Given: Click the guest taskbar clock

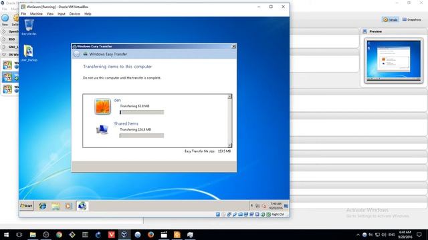Looking at the screenshot, I should click(x=276, y=206).
